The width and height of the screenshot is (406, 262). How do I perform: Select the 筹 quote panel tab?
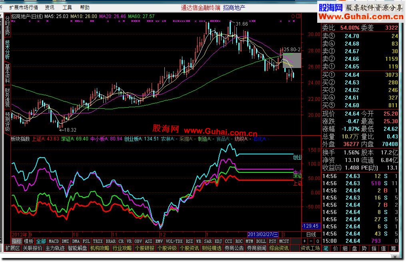[393, 248]
